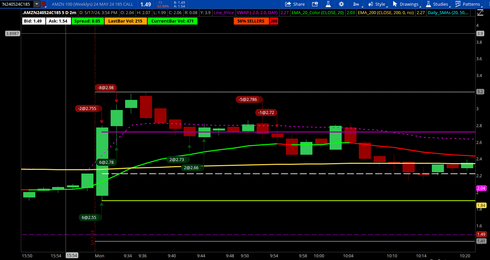Click the magenta 2.04 price axis bubble
Screen dimensions: 490x260
481,188
